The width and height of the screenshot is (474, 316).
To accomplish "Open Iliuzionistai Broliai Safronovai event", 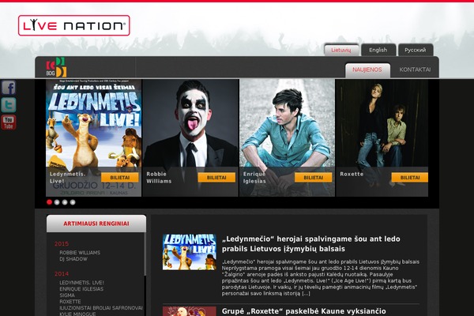I will click(101, 308).
